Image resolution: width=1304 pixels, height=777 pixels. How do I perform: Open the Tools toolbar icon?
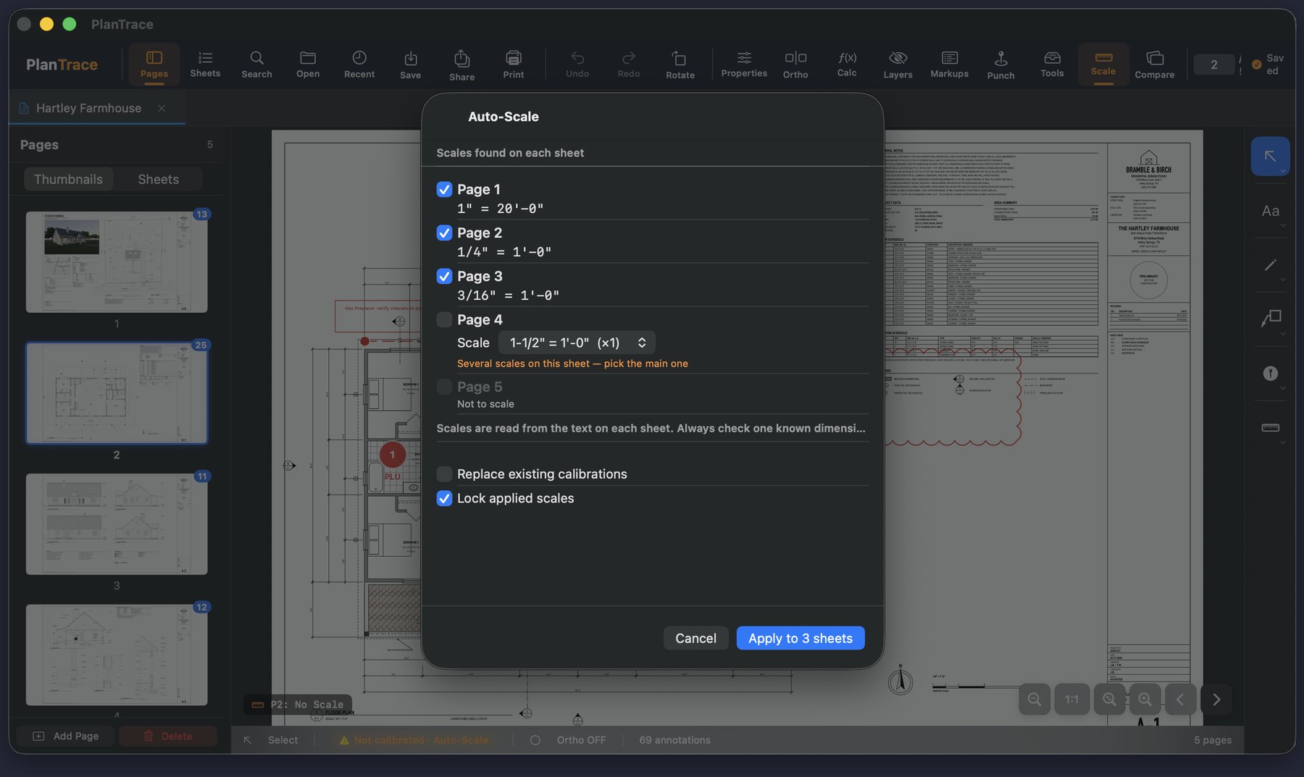[x=1053, y=64]
